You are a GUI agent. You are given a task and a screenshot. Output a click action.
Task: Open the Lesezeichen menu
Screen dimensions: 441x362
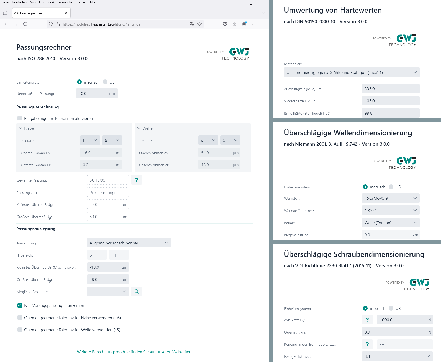point(66,2)
